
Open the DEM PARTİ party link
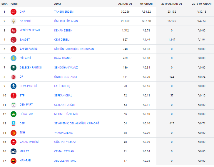[26, 105]
